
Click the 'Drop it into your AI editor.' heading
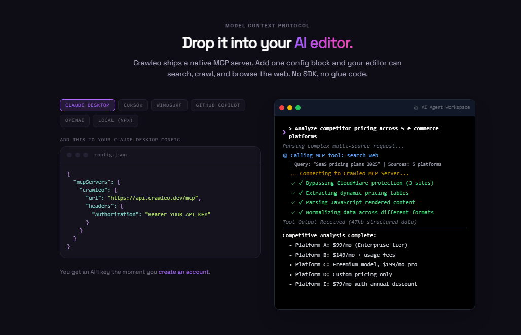tap(268, 43)
